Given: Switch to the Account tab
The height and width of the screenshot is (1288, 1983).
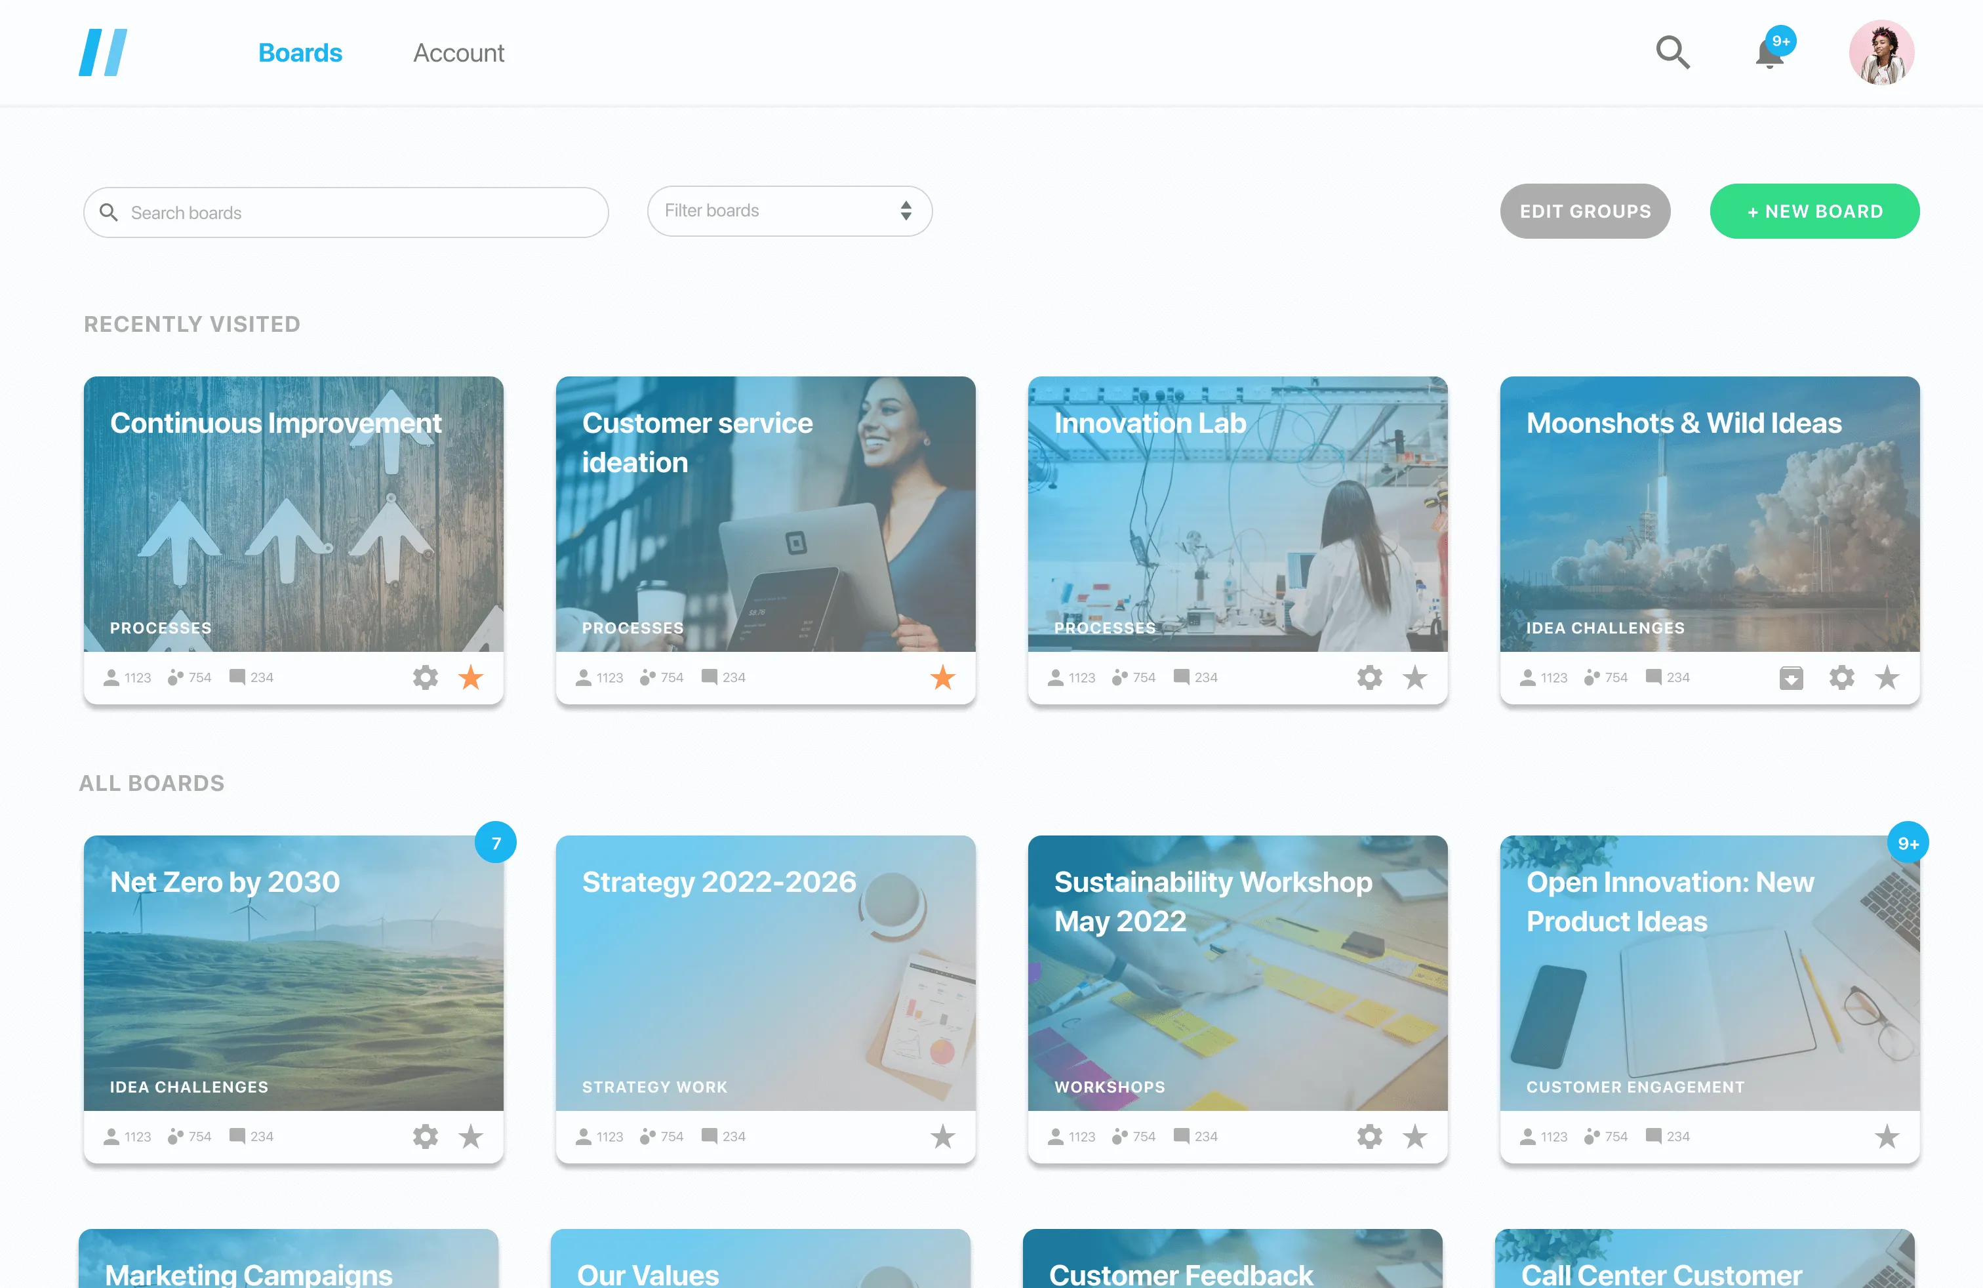Looking at the screenshot, I should coord(458,52).
